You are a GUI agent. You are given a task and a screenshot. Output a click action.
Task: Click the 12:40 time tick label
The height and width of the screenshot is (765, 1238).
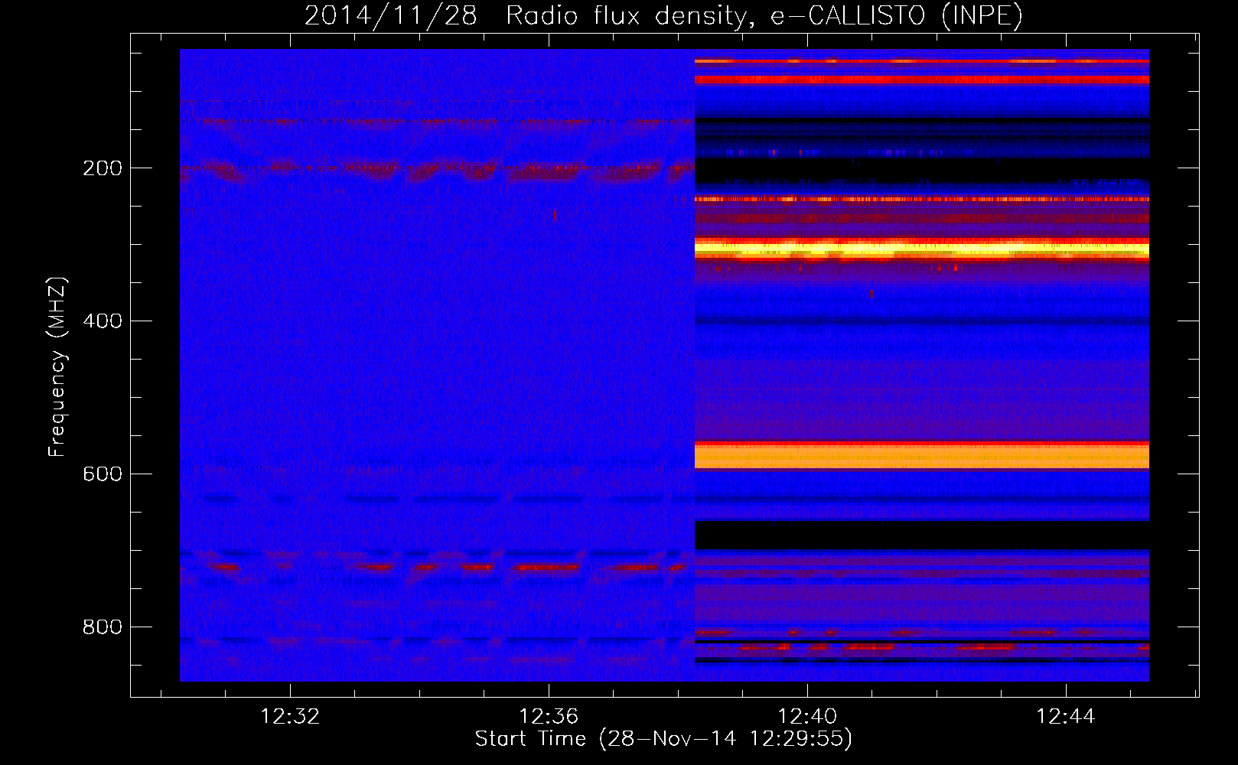807,717
